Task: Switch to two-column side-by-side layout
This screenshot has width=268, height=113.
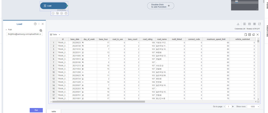Action: tap(245, 24)
